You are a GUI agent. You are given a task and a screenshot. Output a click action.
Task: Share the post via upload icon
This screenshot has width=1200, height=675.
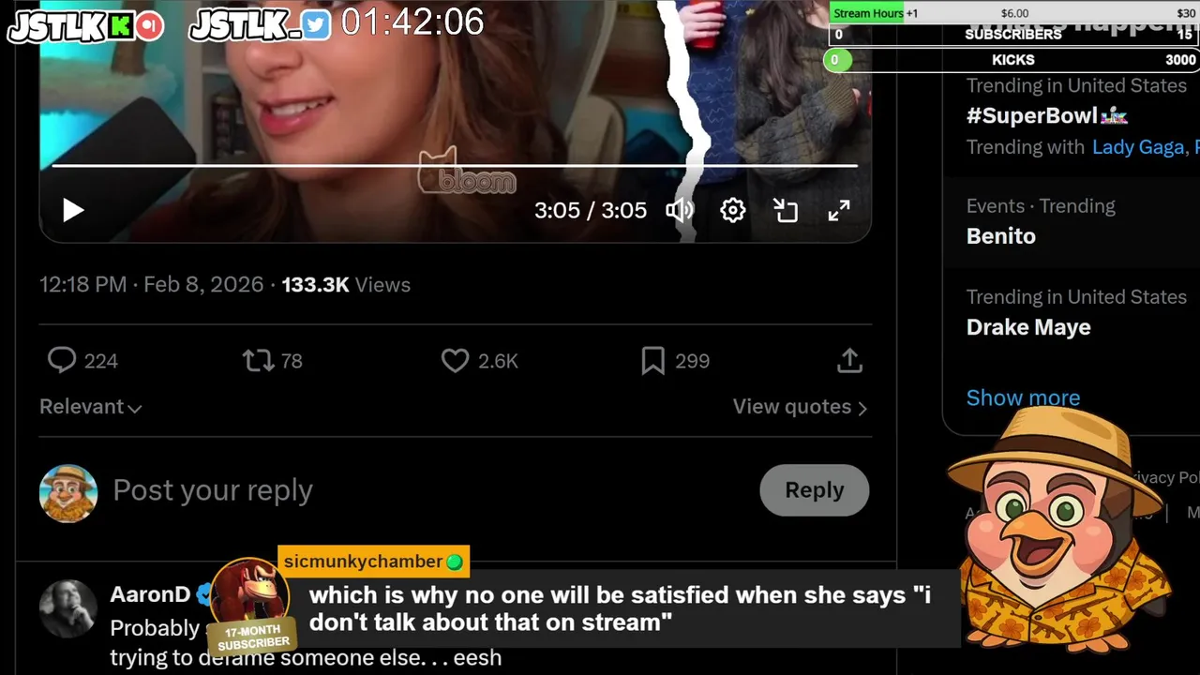pos(849,360)
